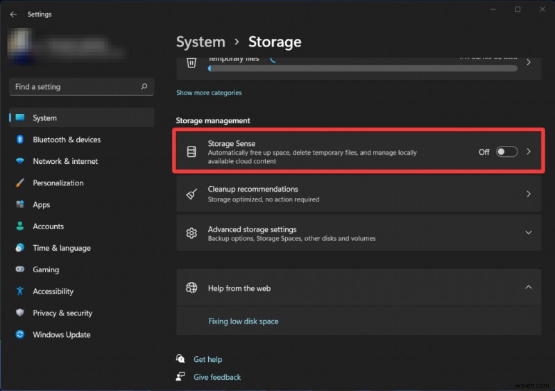The height and width of the screenshot is (391, 555).
Task: Click the Give feedback icon
Action: coord(180,376)
